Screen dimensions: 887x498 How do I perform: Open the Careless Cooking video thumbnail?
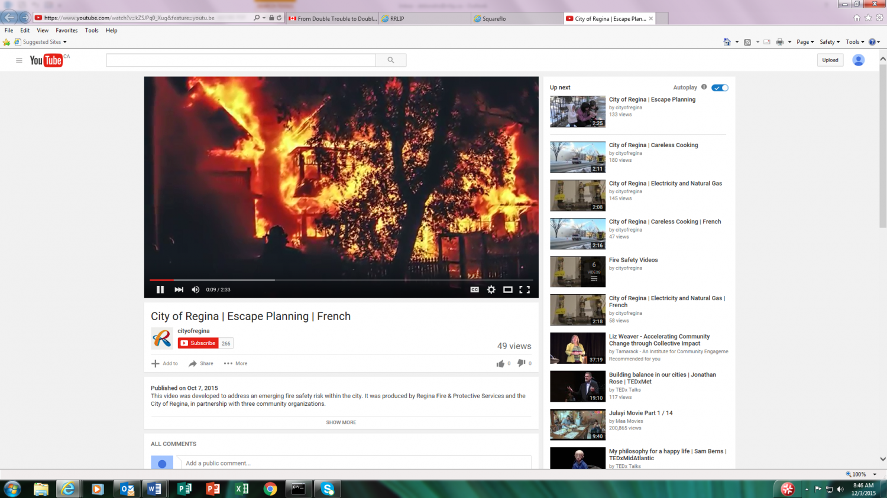click(x=578, y=157)
